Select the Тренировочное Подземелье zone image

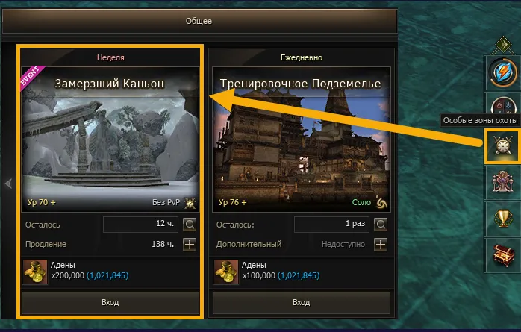[x=302, y=140]
